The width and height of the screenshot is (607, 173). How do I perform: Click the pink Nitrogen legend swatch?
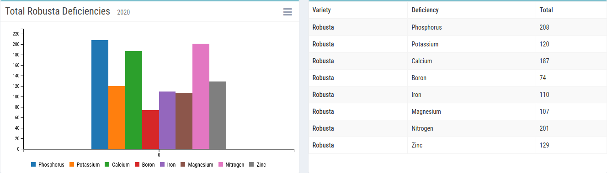point(221,164)
